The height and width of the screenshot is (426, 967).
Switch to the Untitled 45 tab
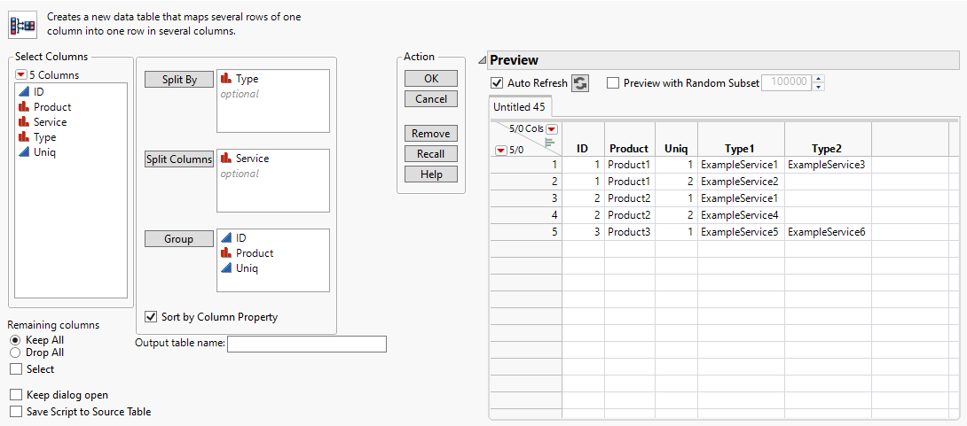[x=520, y=107]
